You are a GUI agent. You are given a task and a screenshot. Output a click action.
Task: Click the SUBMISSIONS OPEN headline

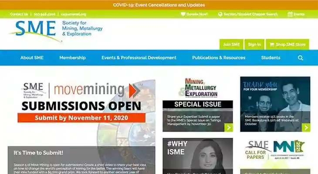(81, 106)
